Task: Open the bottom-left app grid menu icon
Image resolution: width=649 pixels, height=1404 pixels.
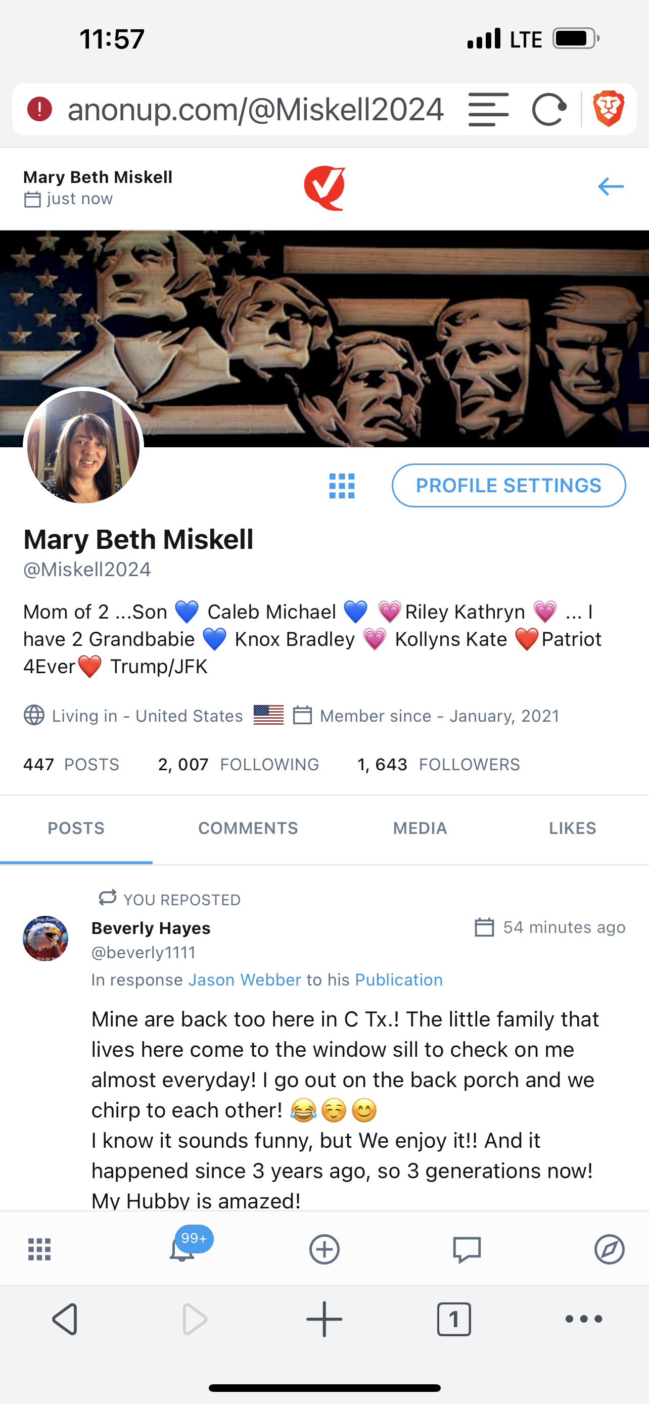Action: point(39,1249)
